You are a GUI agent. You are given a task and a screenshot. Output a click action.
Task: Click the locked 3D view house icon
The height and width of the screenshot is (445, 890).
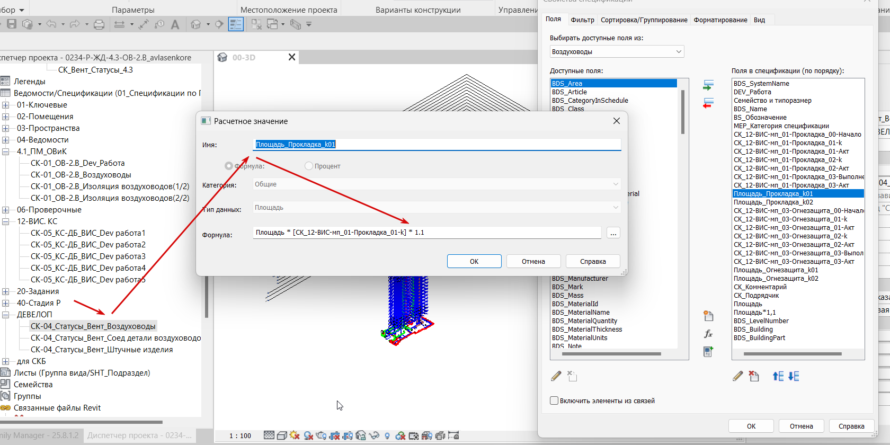(x=361, y=435)
